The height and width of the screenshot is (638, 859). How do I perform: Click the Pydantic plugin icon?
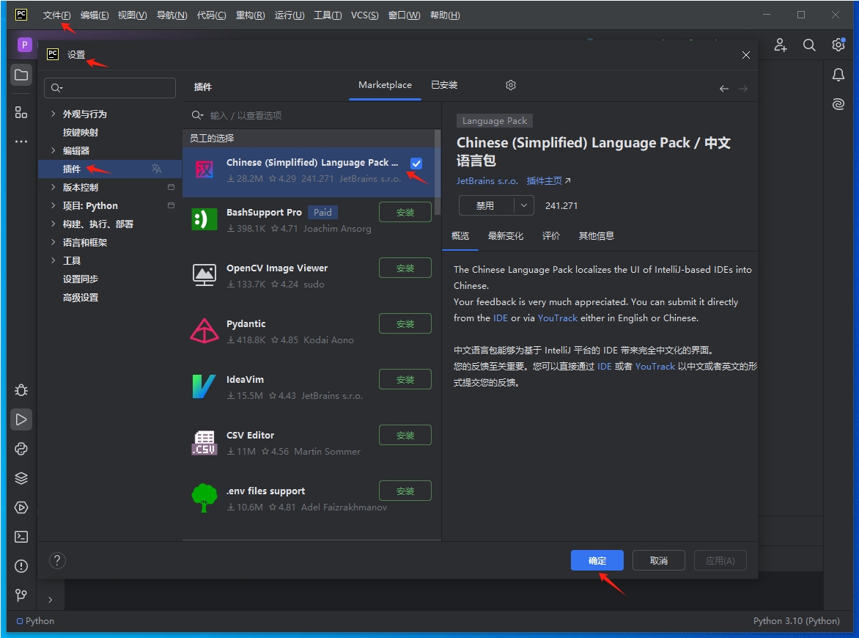point(204,331)
